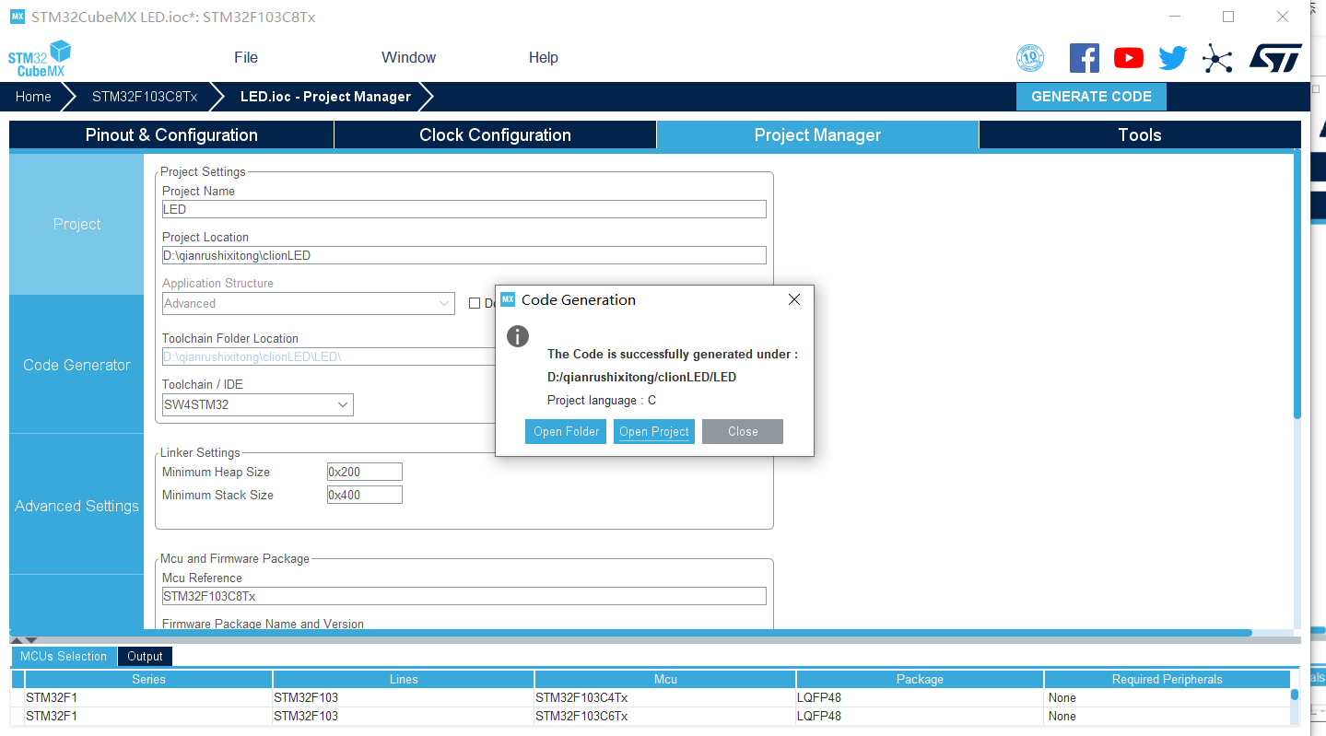Click Open Project in the dialog
Image resolution: width=1326 pixels, height=736 pixels.
point(654,431)
